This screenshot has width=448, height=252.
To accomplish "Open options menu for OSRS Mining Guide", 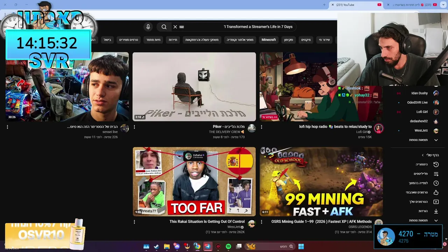I will (261, 222).
